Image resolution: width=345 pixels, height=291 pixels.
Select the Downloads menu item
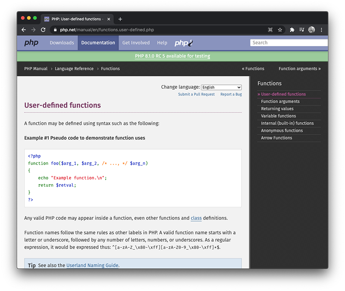[x=62, y=43]
